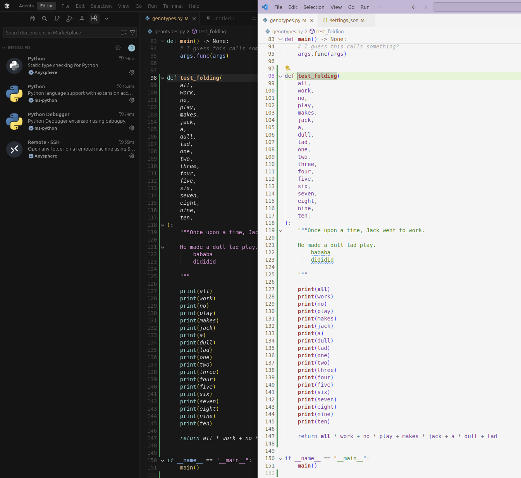This screenshot has width=521, height=478.
Task: Click the lightbulb code action icon
Action: [x=288, y=69]
